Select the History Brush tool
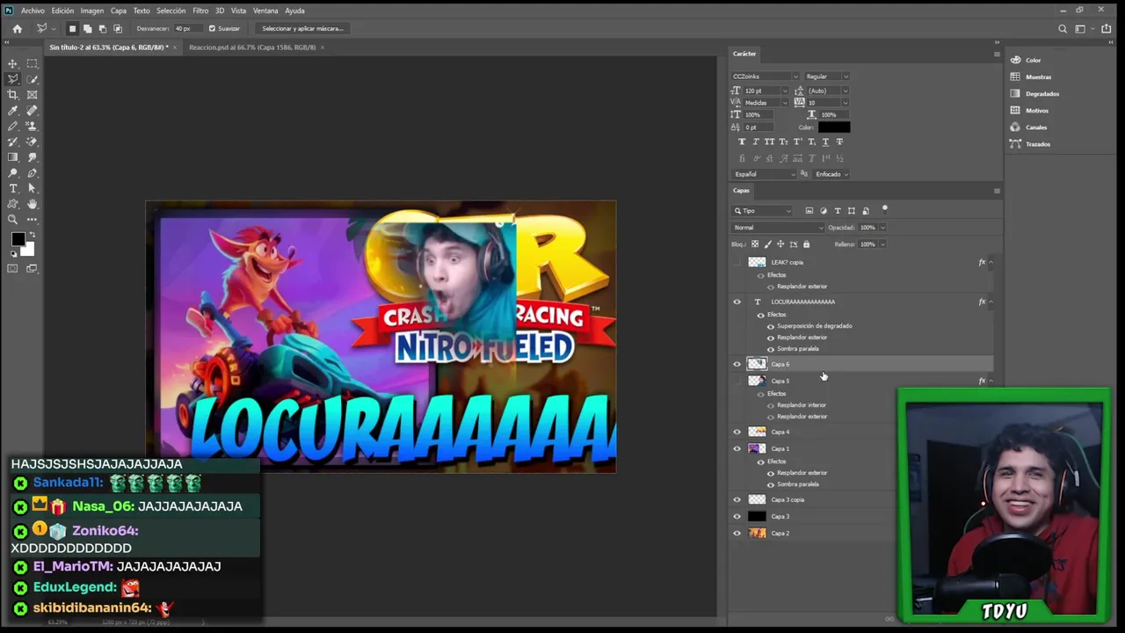Image resolution: width=1125 pixels, height=633 pixels. [x=12, y=142]
